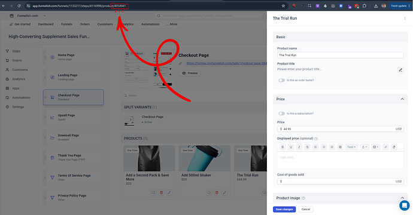Clear formatting with the eraser icon
413x215 pixels.
[x=394, y=147]
